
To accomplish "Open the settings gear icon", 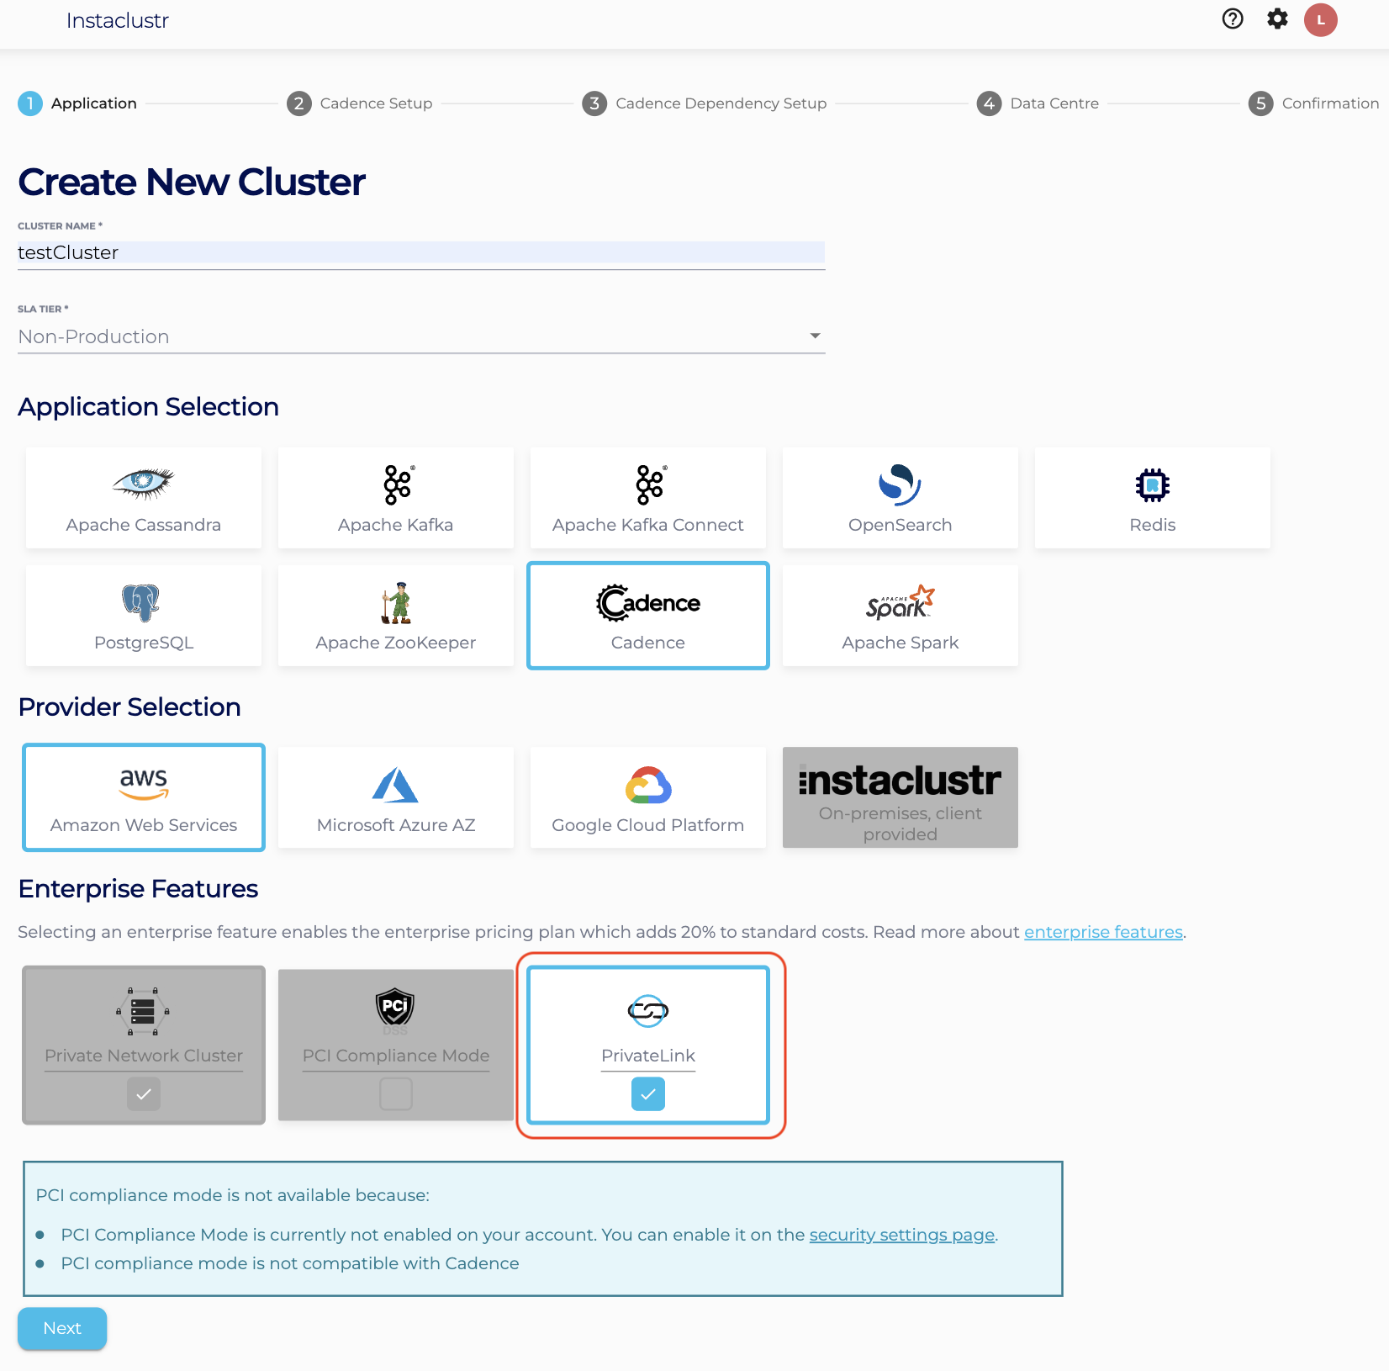I will 1277,19.
